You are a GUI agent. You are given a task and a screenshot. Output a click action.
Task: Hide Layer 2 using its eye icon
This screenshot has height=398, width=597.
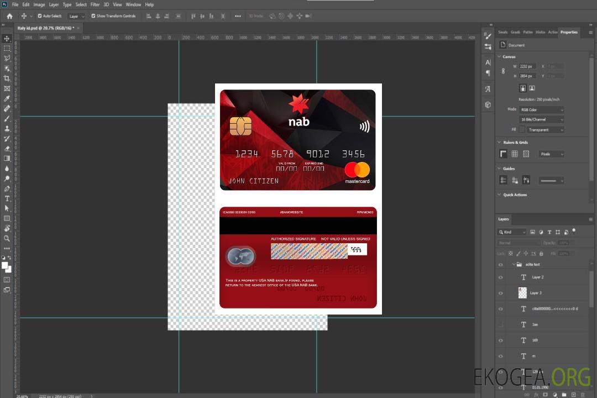click(x=501, y=277)
